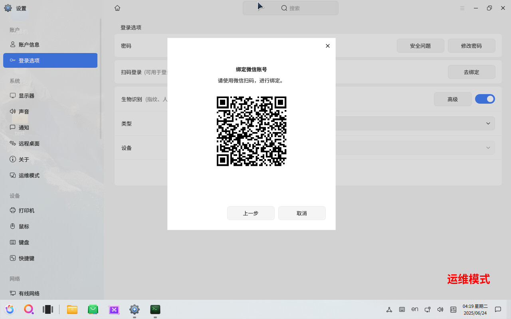Expand the 类型 dropdown
Screen dimensions: 511x319
(x=488, y=124)
